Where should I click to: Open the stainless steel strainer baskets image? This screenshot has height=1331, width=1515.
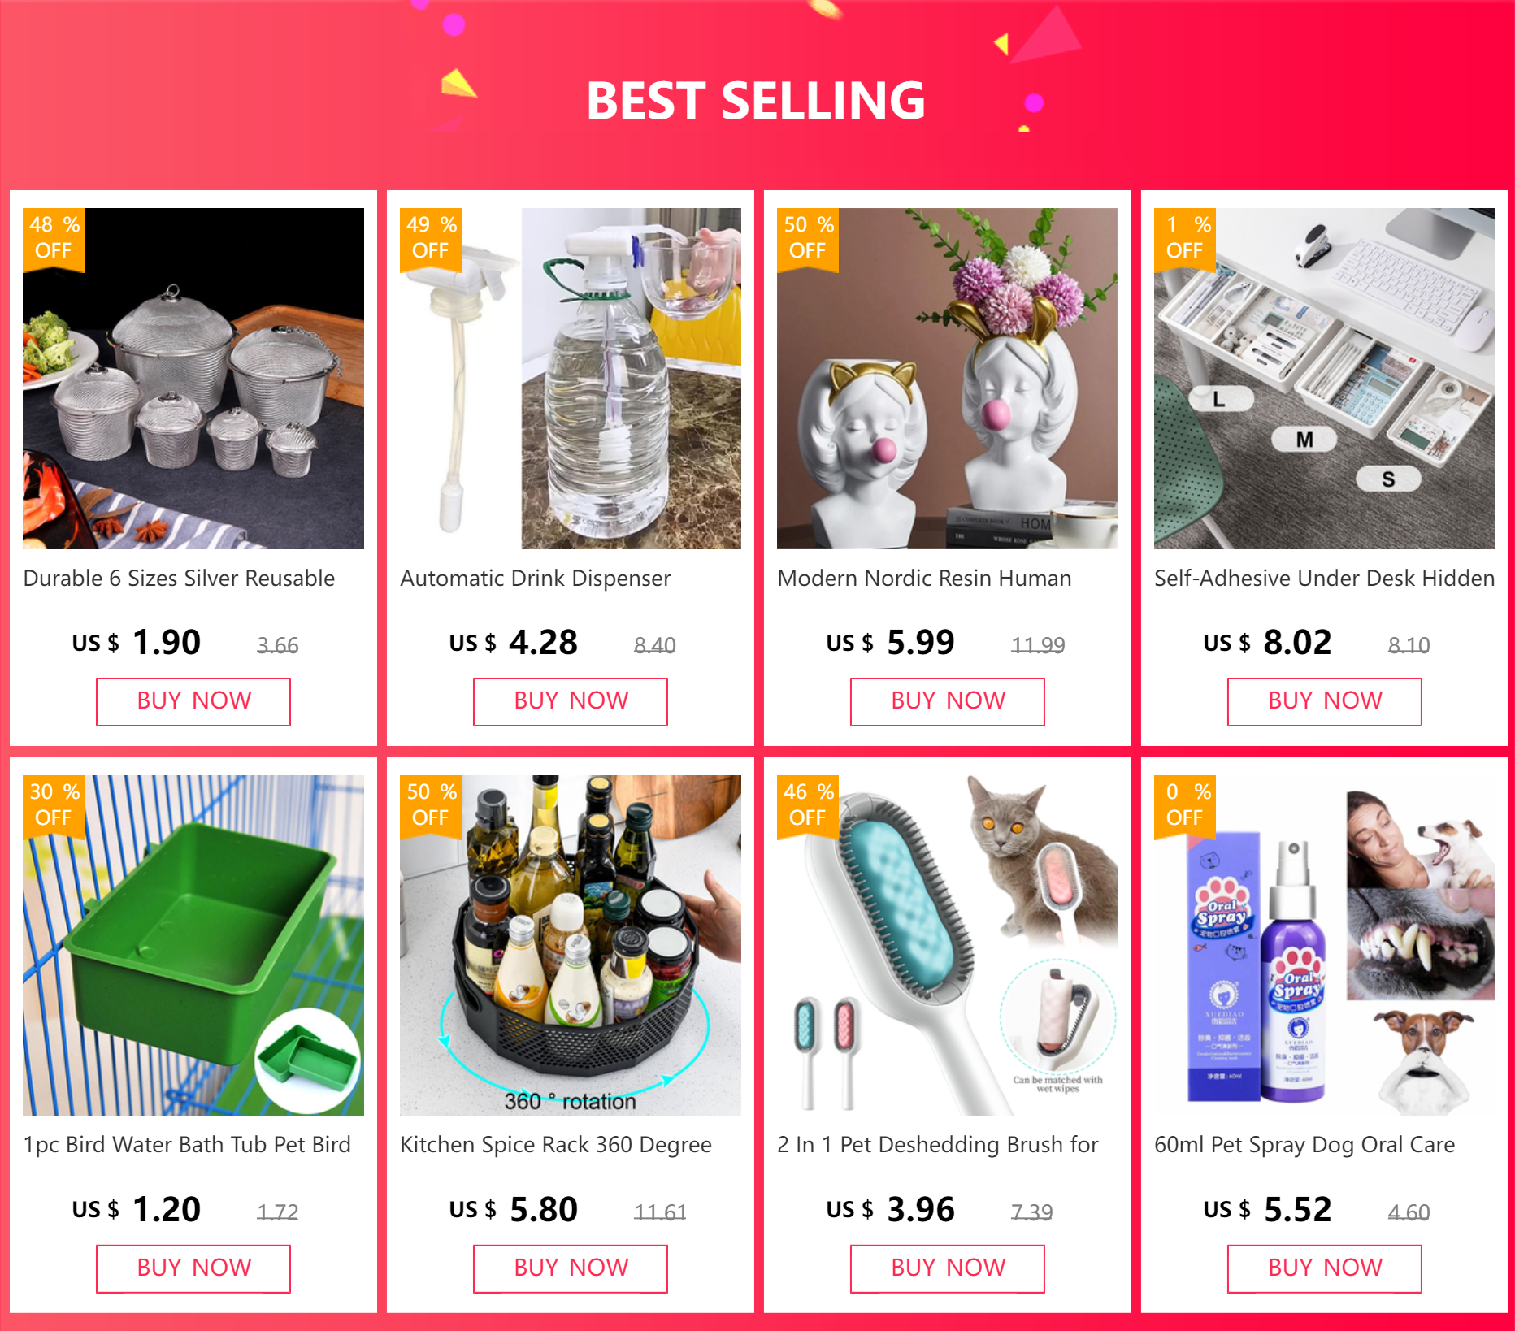click(x=193, y=379)
